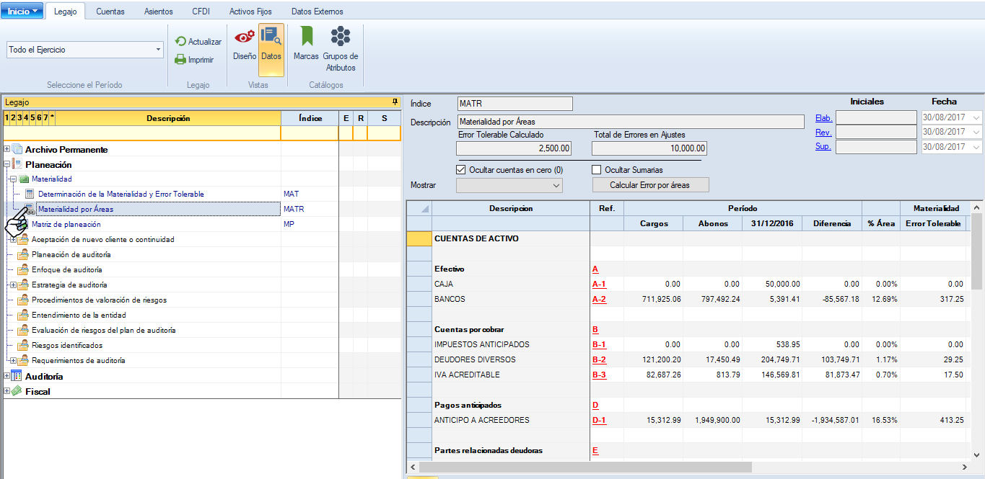Viewport: 985px width, 479px height.
Task: Open the Marcas catalog
Action: point(306,42)
